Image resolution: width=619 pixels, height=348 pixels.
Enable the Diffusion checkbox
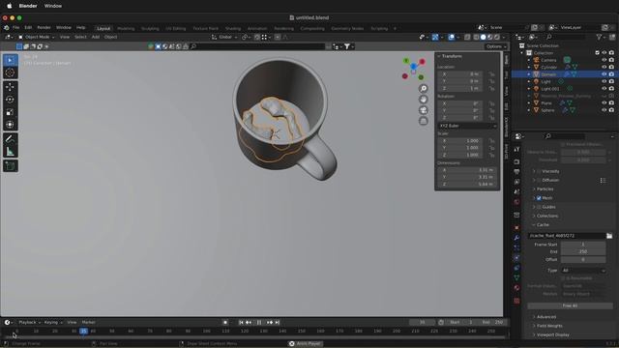(x=539, y=180)
